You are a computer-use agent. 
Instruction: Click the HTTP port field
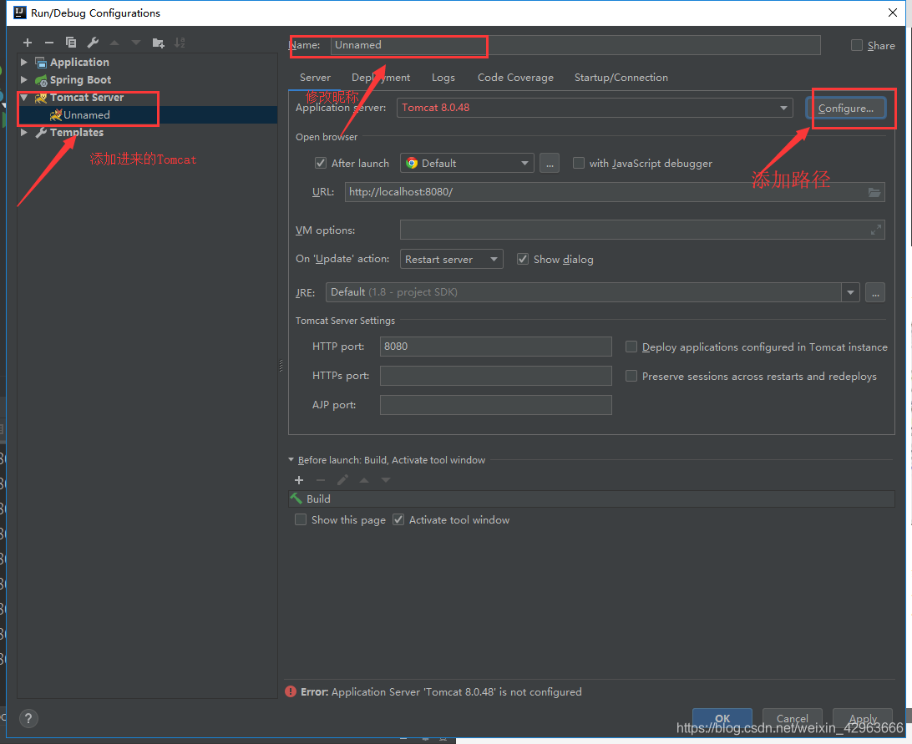[x=495, y=346]
